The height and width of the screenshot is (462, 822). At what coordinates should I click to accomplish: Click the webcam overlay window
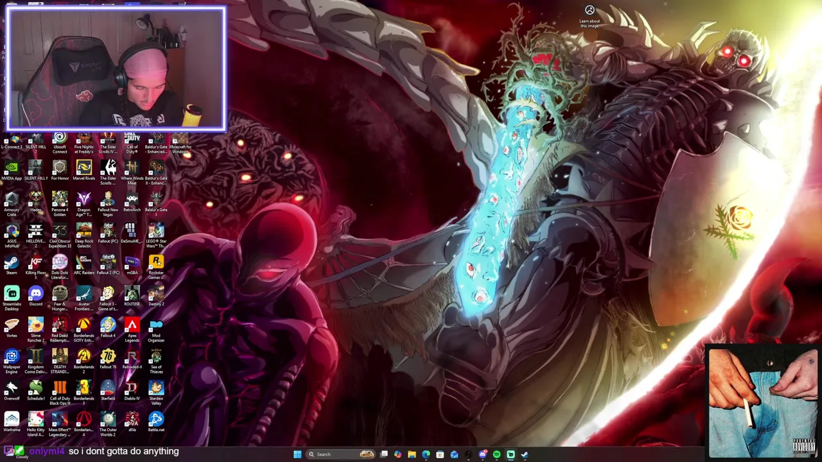[116, 69]
